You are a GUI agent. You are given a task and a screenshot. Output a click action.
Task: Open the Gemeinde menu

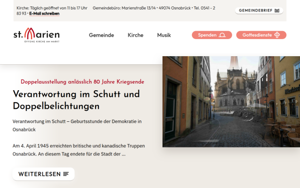tap(101, 35)
